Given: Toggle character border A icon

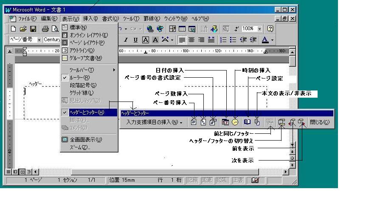Looking at the screenshot, I should click(145, 40).
